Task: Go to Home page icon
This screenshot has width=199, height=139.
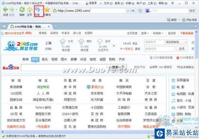Action: [30, 10]
